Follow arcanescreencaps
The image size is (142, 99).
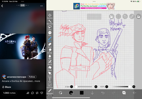click(32, 77)
